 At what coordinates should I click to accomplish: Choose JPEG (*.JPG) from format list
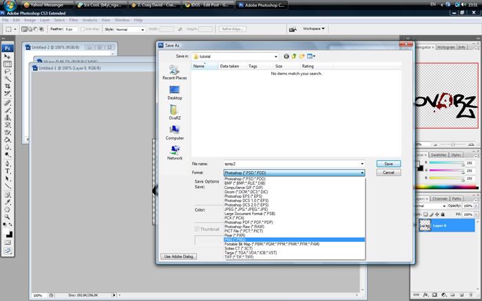(x=294, y=210)
